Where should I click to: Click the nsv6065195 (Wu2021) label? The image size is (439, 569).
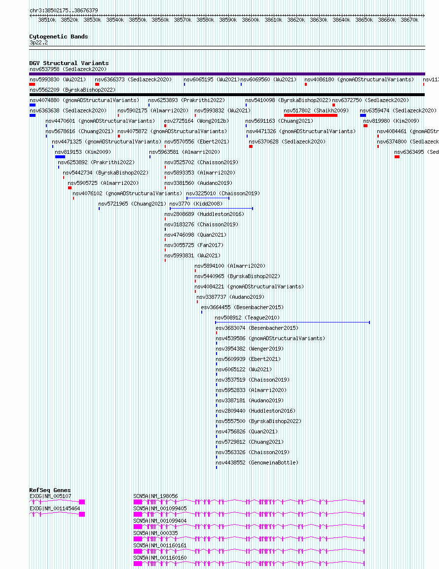click(212, 79)
